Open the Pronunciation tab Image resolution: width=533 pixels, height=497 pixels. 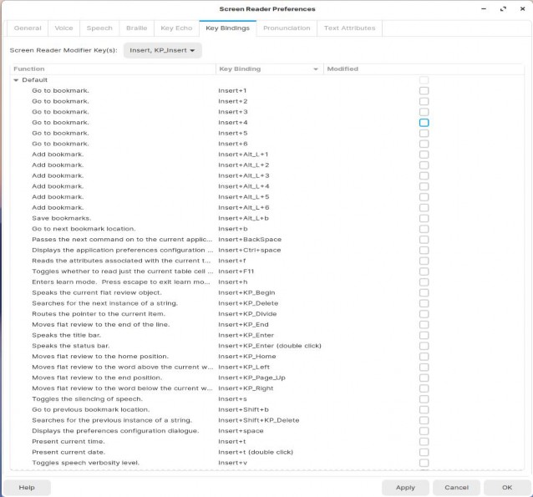click(287, 28)
